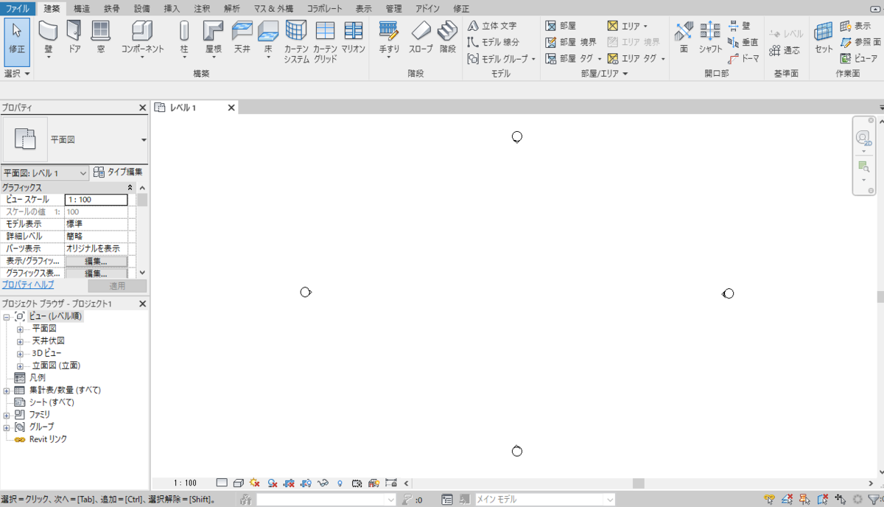Open the メインモデル dropdown in status bar
The image size is (884, 507).
pyautogui.click(x=608, y=498)
